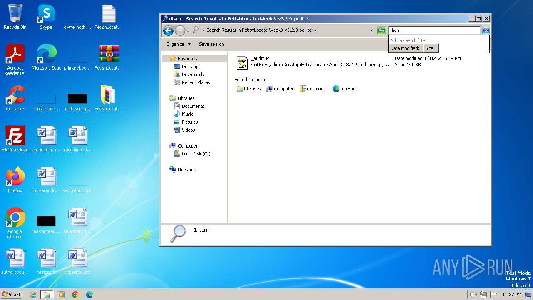Open the Action Center flag tray icon
Image resolution: width=533 pixels, height=300 pixels.
coord(493,295)
